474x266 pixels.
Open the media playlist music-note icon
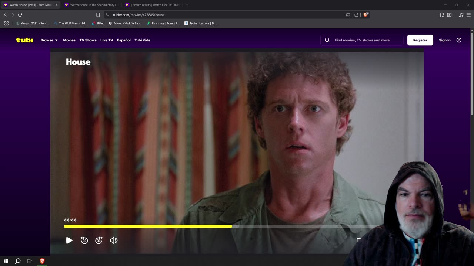click(461, 15)
